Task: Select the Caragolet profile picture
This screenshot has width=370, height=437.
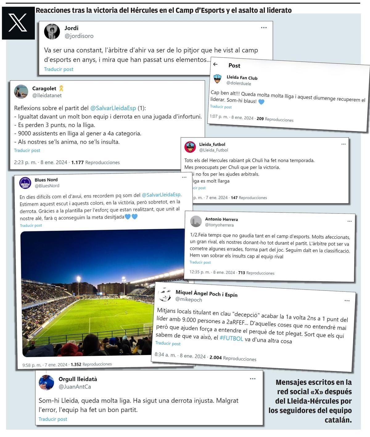Action: 21,91
